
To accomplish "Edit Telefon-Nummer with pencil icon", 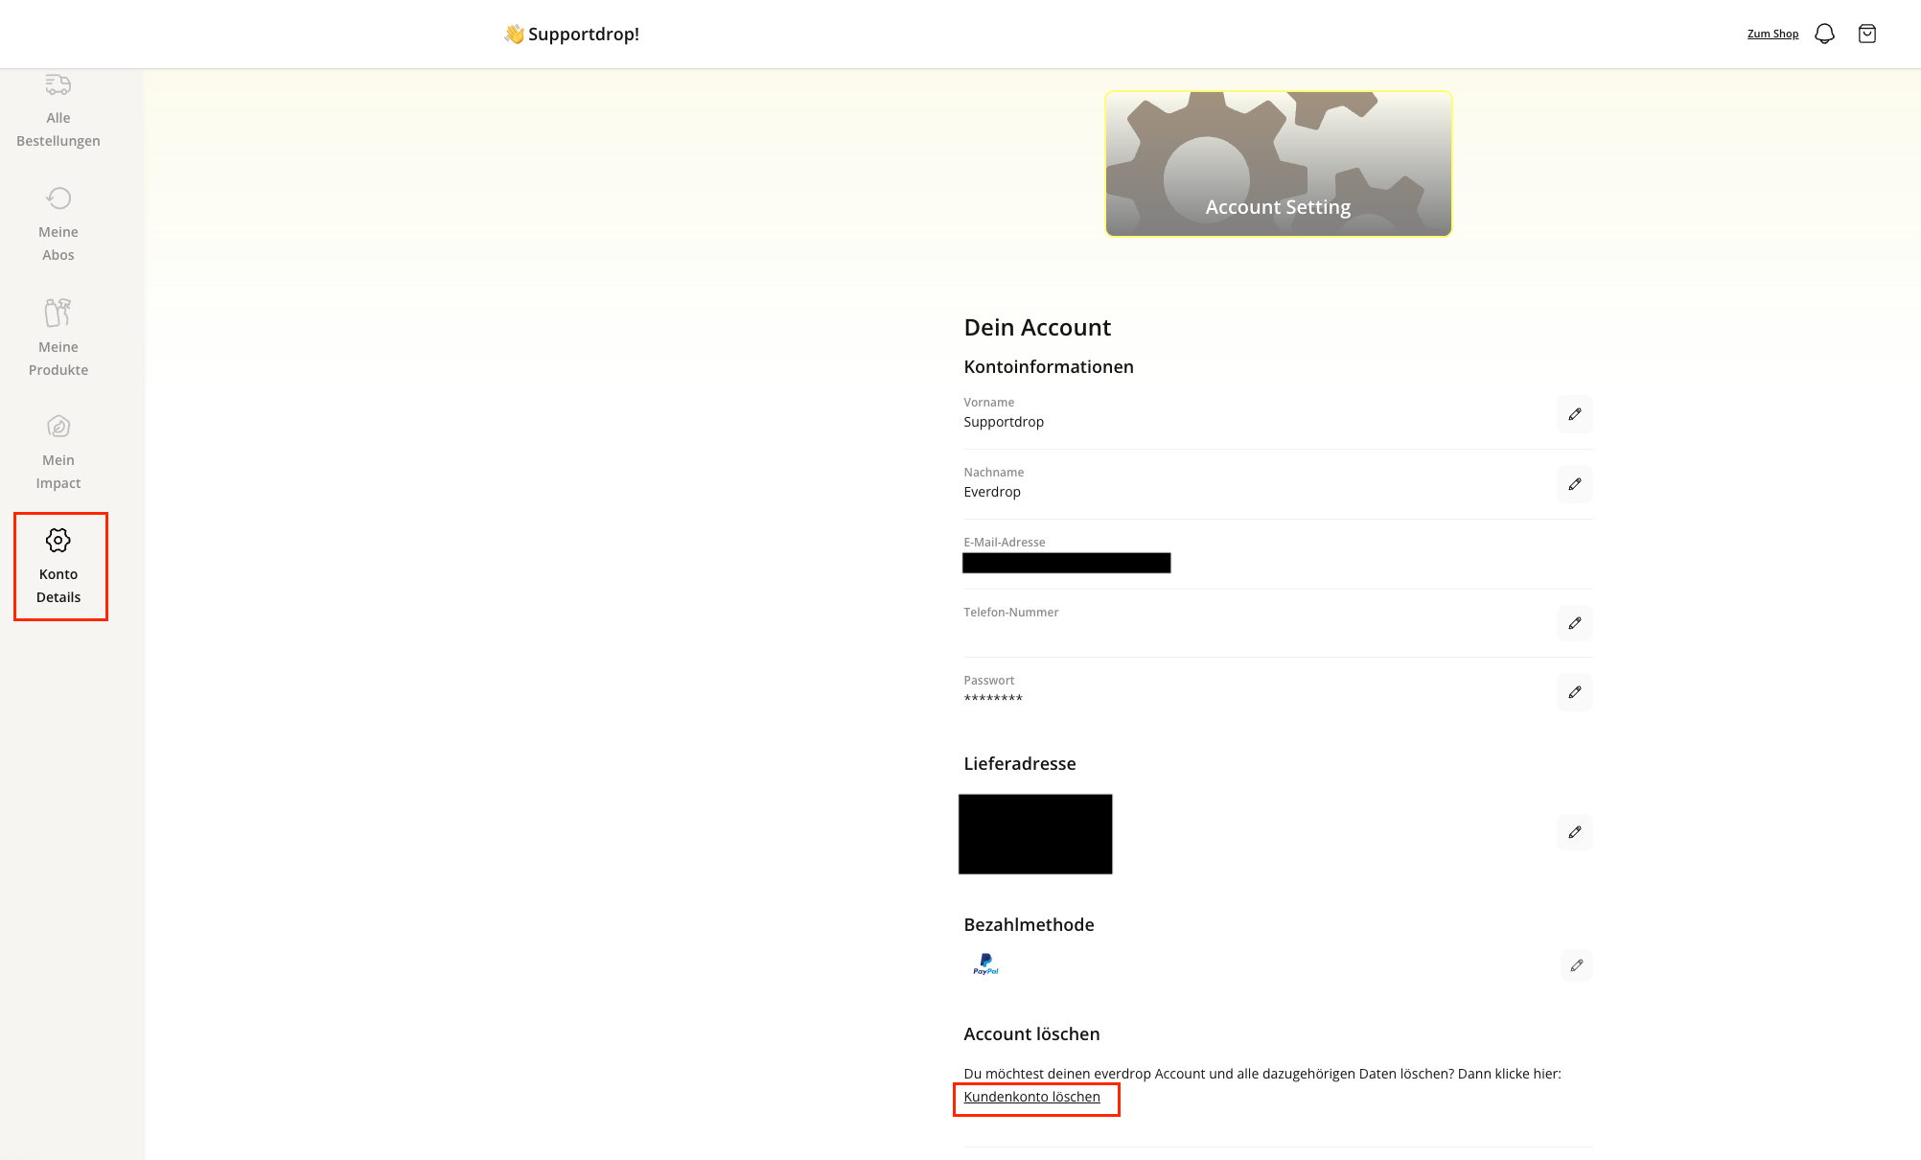I will pyautogui.click(x=1575, y=623).
